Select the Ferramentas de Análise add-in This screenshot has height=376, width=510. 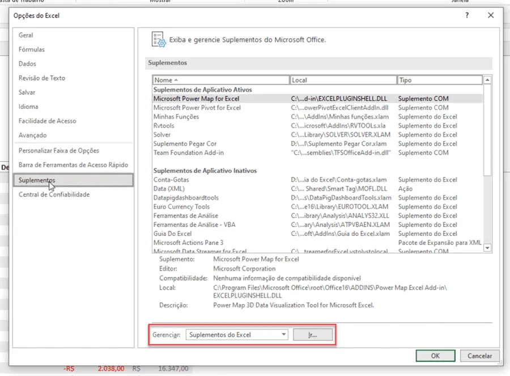tap(317, 216)
